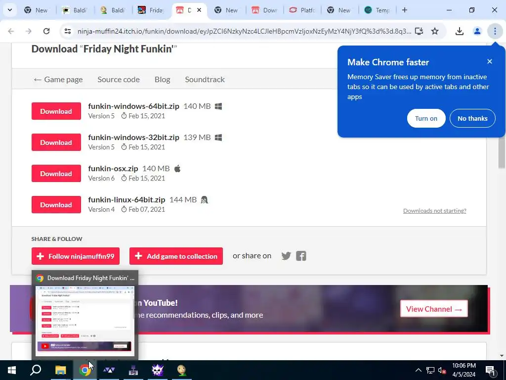Click network tray icon

tap(430, 370)
